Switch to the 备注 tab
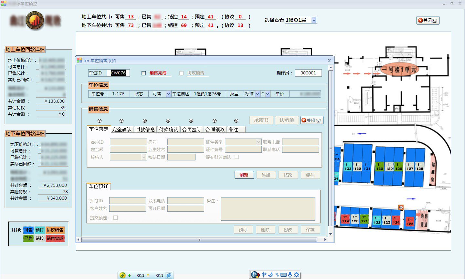The image size is (465, 279). 236,130
